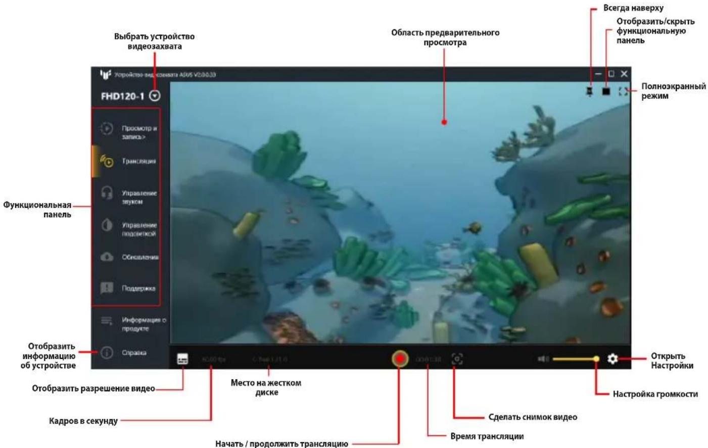Click the hard disk free space readout
Screen dimensions: 708x448
(x=270, y=359)
